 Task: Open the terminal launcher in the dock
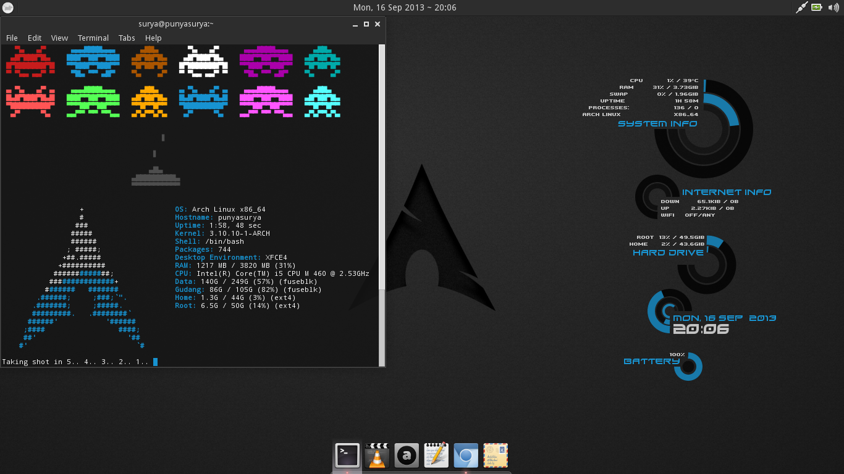coord(347,455)
